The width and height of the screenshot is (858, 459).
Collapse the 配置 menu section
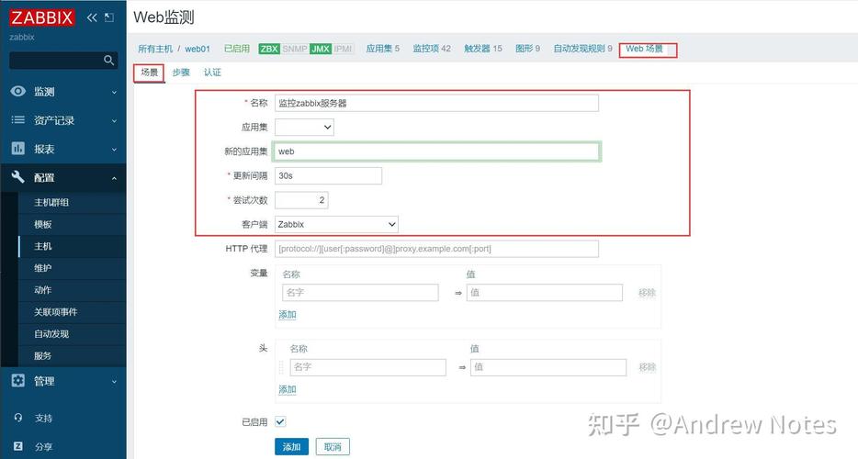pos(114,178)
